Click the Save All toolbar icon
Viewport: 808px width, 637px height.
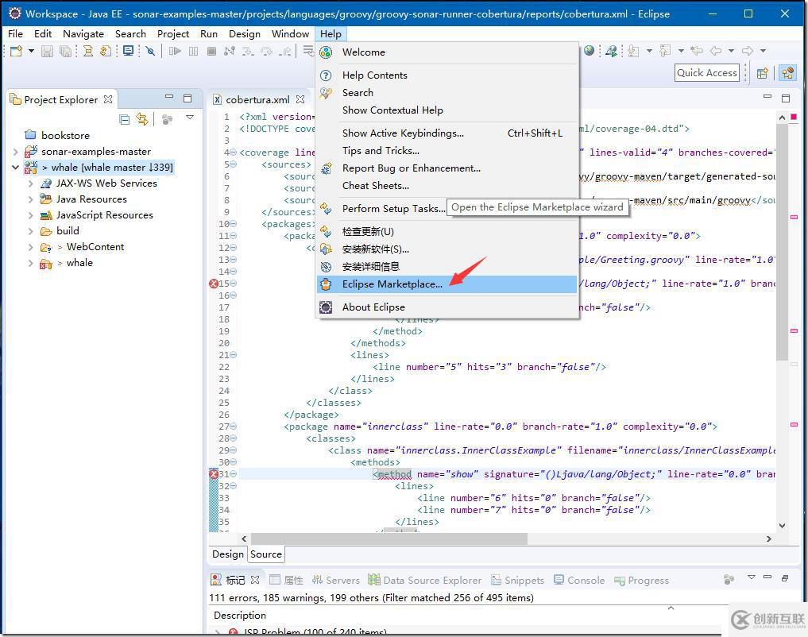tap(65, 51)
